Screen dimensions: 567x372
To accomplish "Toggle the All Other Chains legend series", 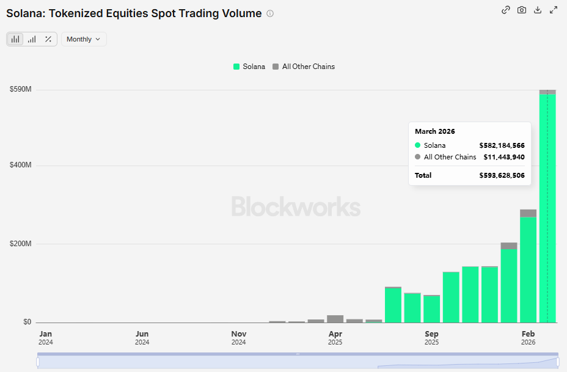I will coord(308,67).
